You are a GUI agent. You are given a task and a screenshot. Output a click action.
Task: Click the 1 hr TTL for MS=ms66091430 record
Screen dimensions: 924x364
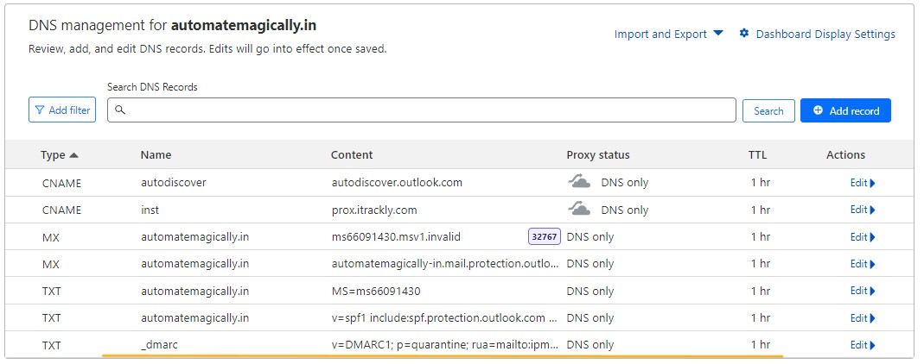[760, 291]
